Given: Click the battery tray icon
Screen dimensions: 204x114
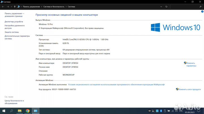Looking at the screenshot, I should pos(169,111).
